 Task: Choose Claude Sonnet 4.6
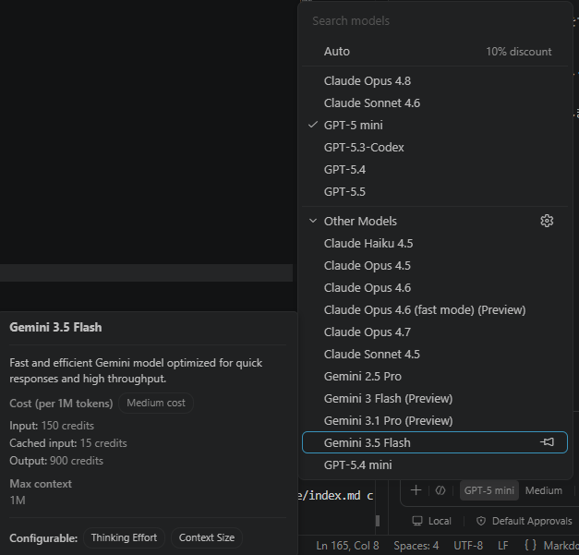point(435,103)
